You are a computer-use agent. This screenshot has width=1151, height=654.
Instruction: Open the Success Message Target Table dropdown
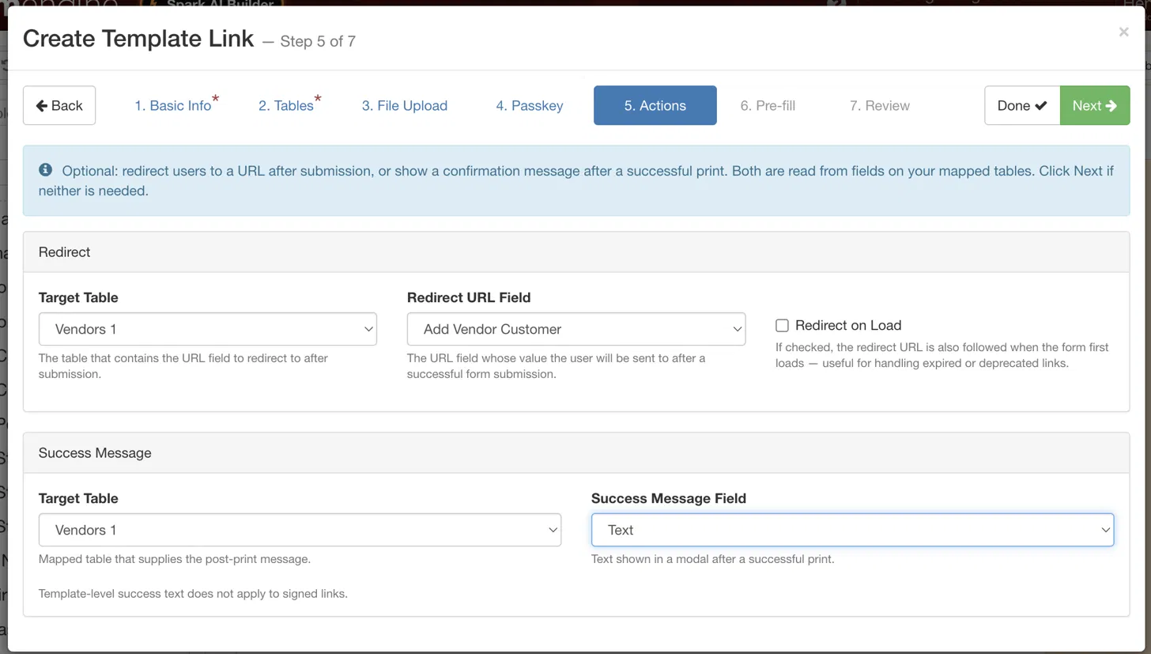click(300, 530)
